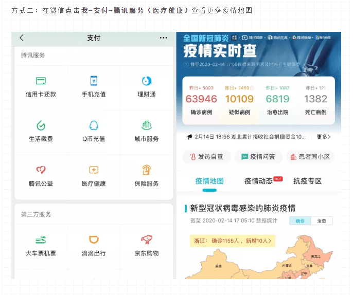This screenshot has height=295, width=353.
Task: Open the 京东购物 shopping icon
Action: 147,239
